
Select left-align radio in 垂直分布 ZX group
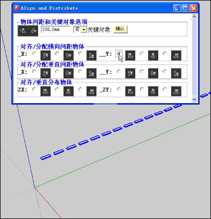(34, 89)
